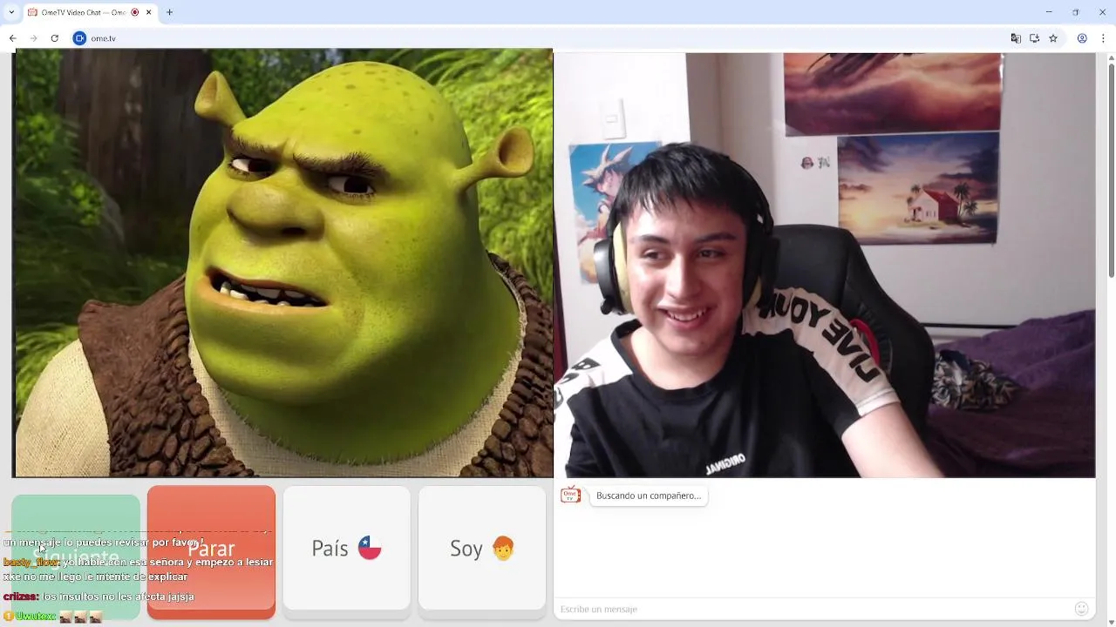Screen dimensions: 1116x627
Task: Open the tab search dropdown arrow
Action: tap(11, 12)
